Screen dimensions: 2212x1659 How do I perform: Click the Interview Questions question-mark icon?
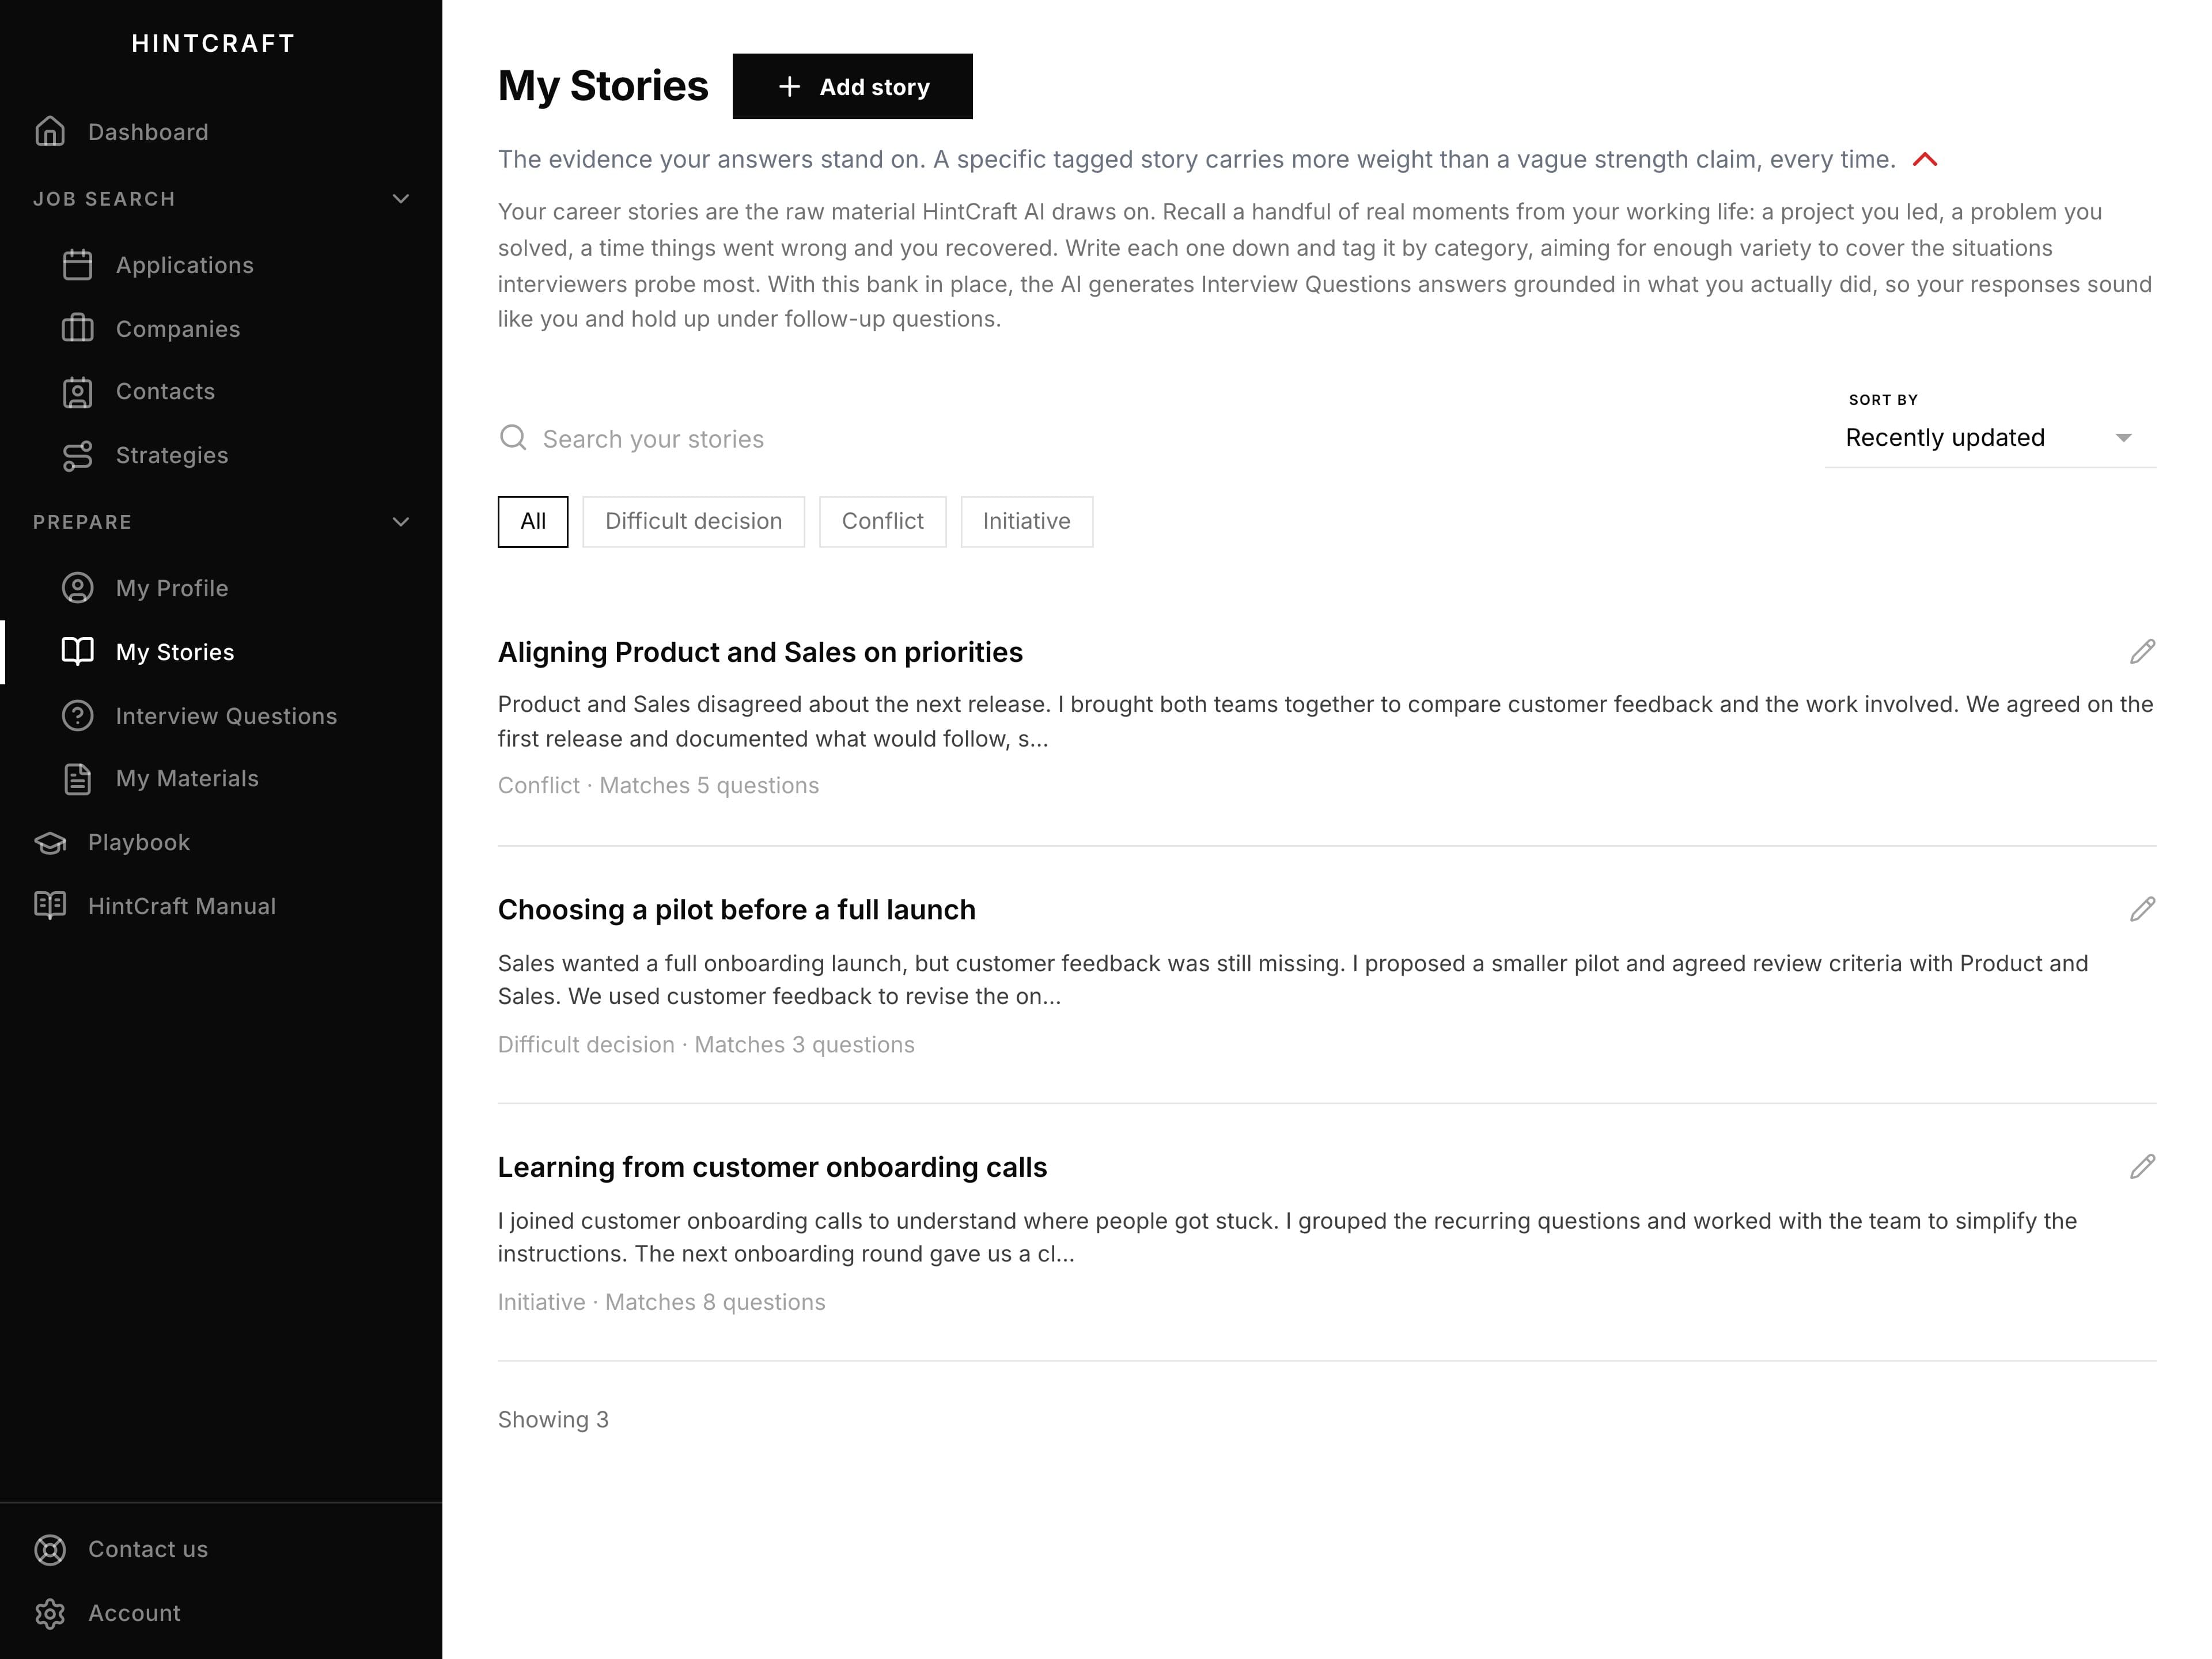point(77,716)
